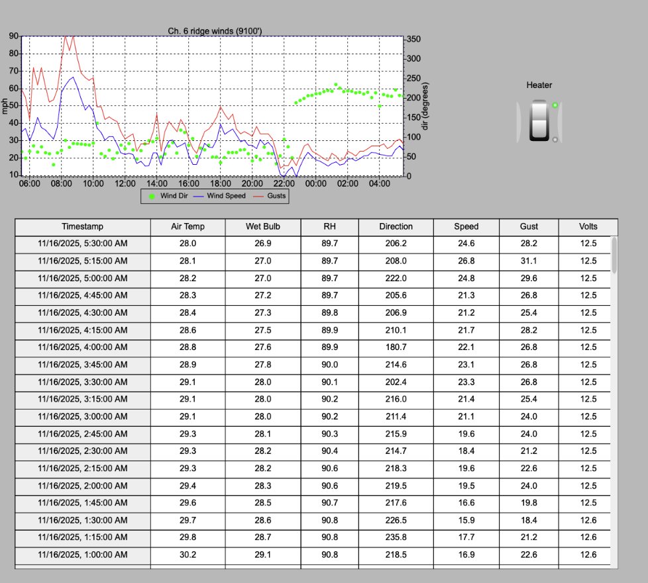The height and width of the screenshot is (583, 648).
Task: Click the chart title Ch. 6 ridge winds
Action: [215, 31]
